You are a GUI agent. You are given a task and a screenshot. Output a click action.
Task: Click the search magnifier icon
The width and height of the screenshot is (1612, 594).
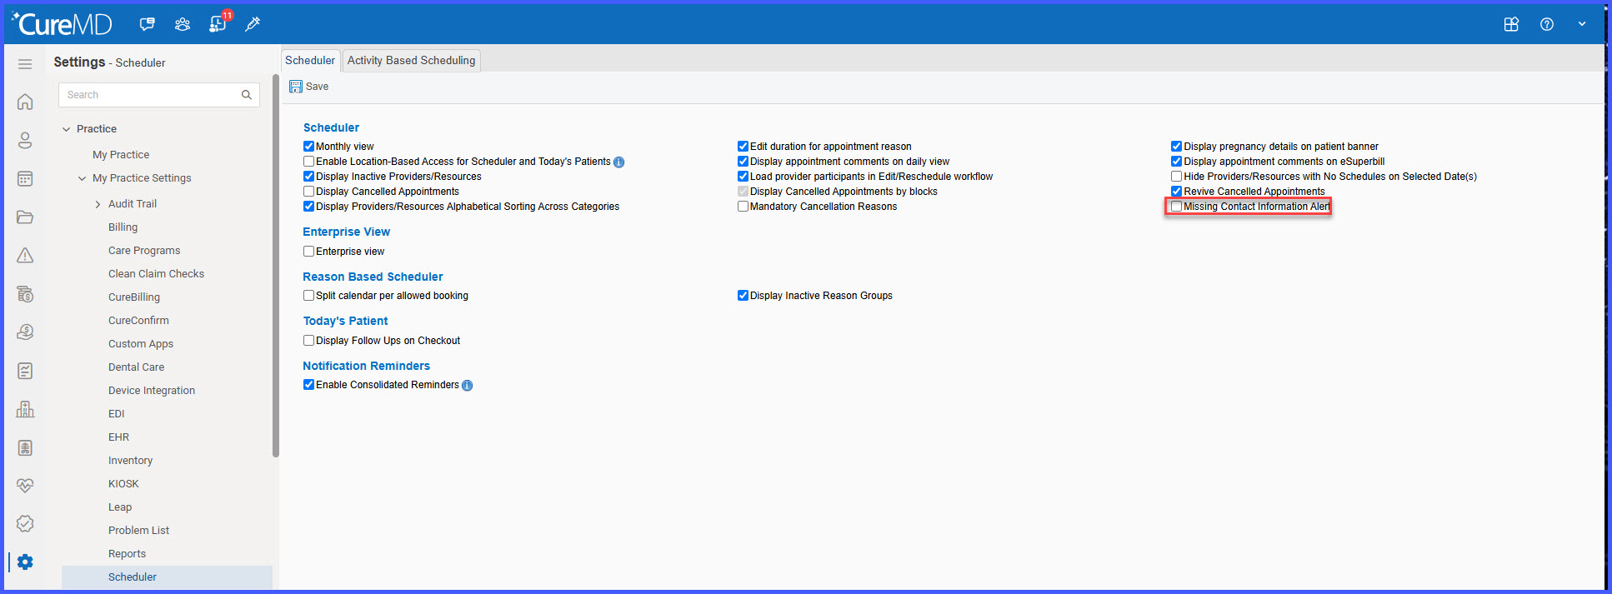247,95
